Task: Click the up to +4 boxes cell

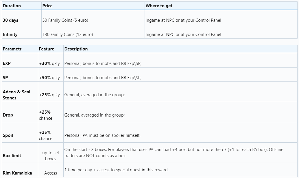Action: tap(51, 156)
